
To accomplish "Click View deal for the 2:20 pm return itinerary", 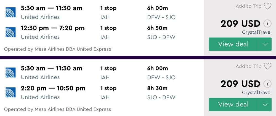I will click(x=233, y=104).
